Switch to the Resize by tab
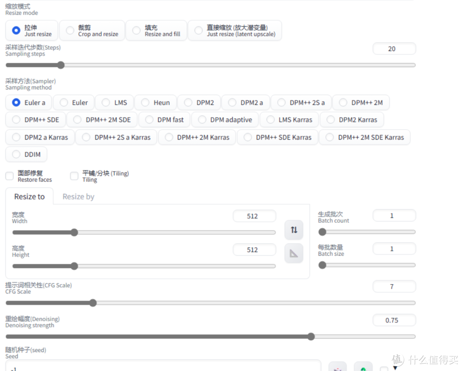 78,196
